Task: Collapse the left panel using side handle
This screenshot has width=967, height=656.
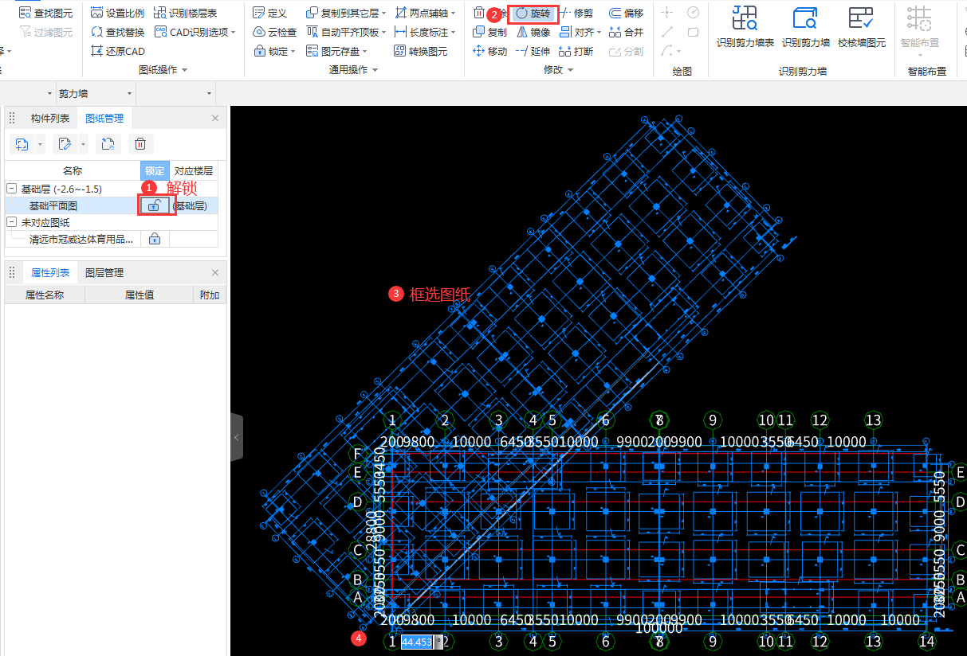Action: [237, 437]
